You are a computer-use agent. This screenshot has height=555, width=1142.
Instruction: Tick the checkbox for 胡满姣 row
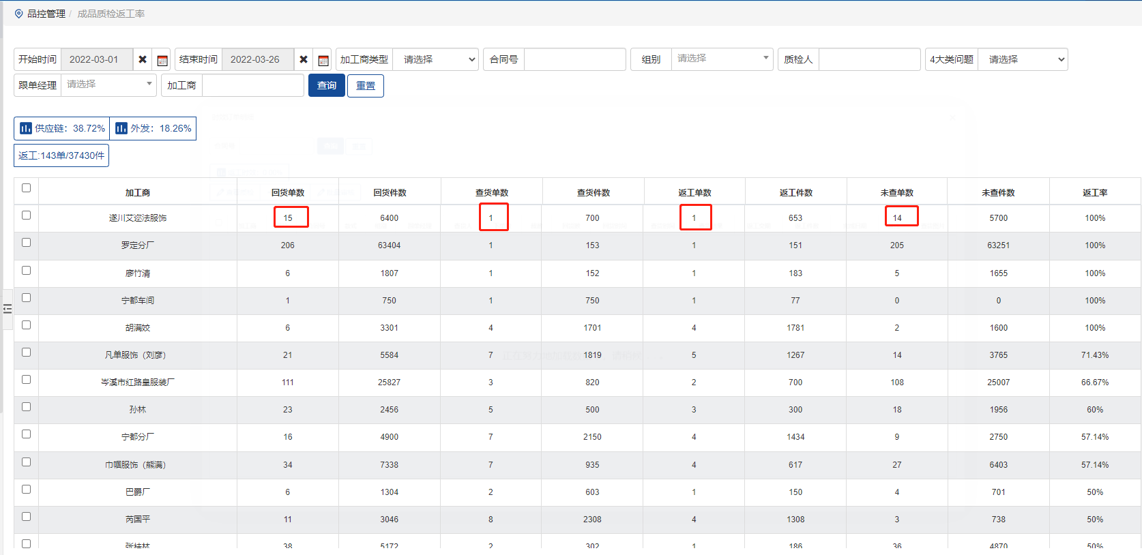pyautogui.click(x=26, y=325)
